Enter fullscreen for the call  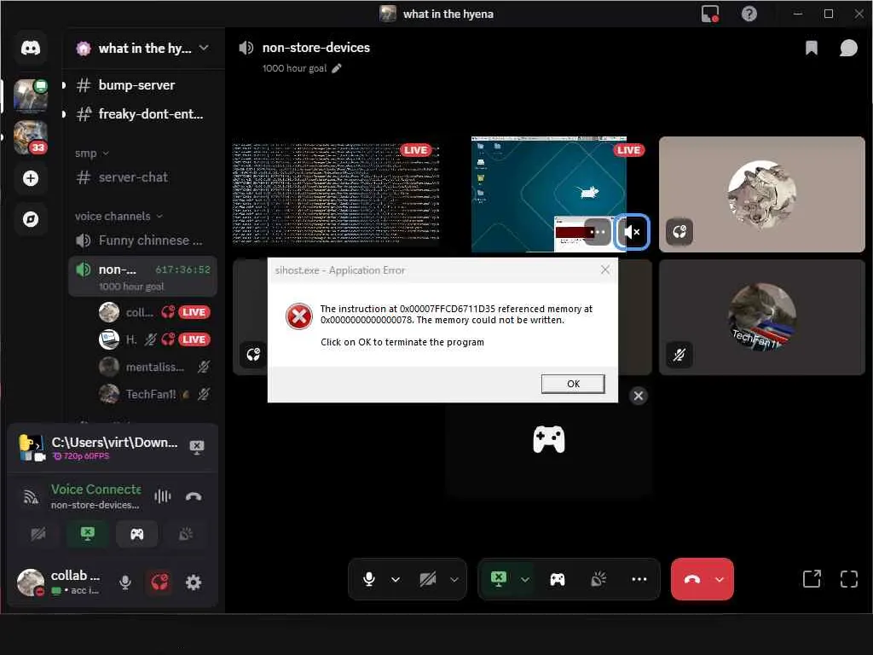click(848, 579)
